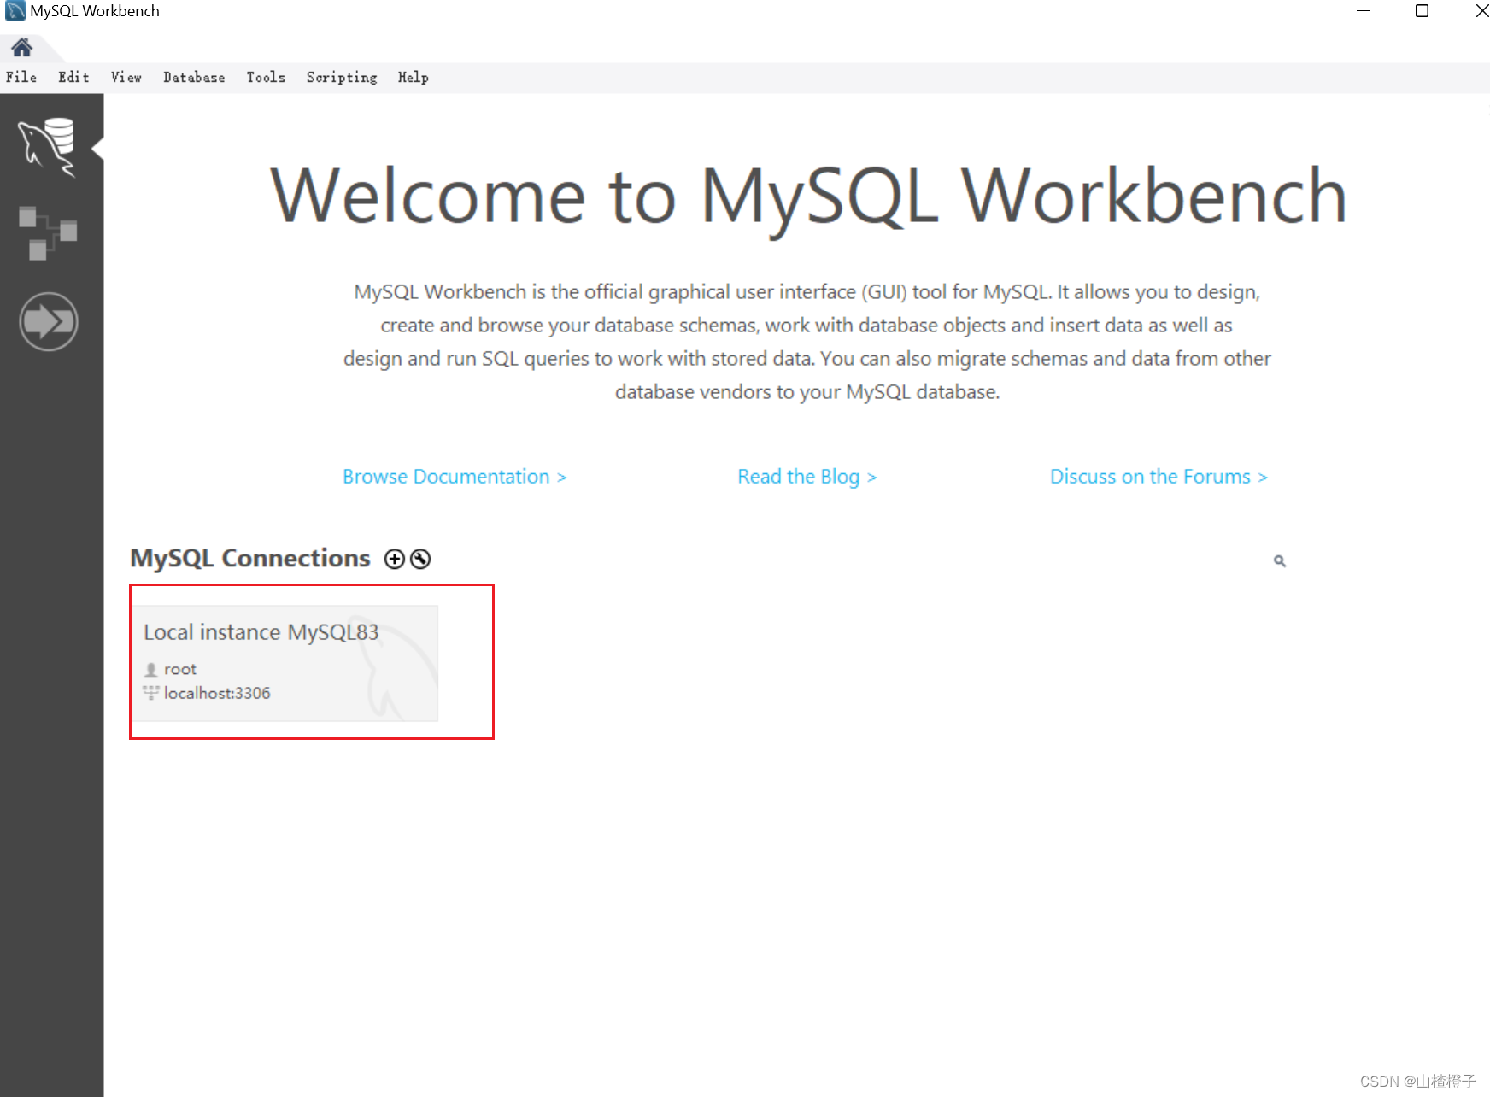Select the home tab icon above the menu
This screenshot has height=1097, width=1490.
coord(23,47)
